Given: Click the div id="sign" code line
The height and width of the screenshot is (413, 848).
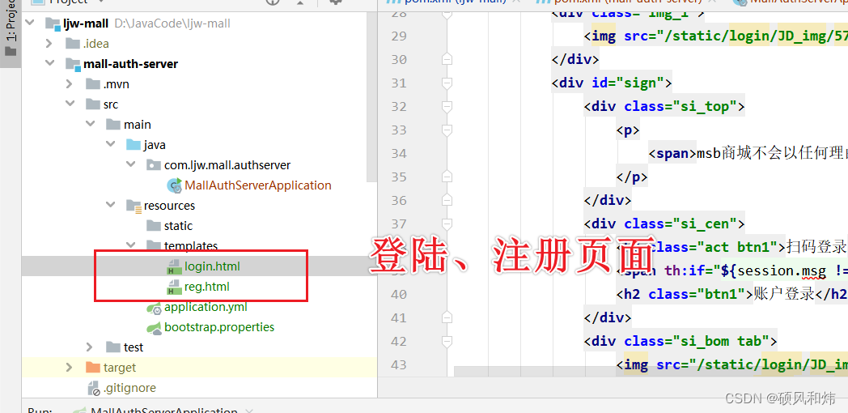Looking at the screenshot, I should (x=612, y=83).
